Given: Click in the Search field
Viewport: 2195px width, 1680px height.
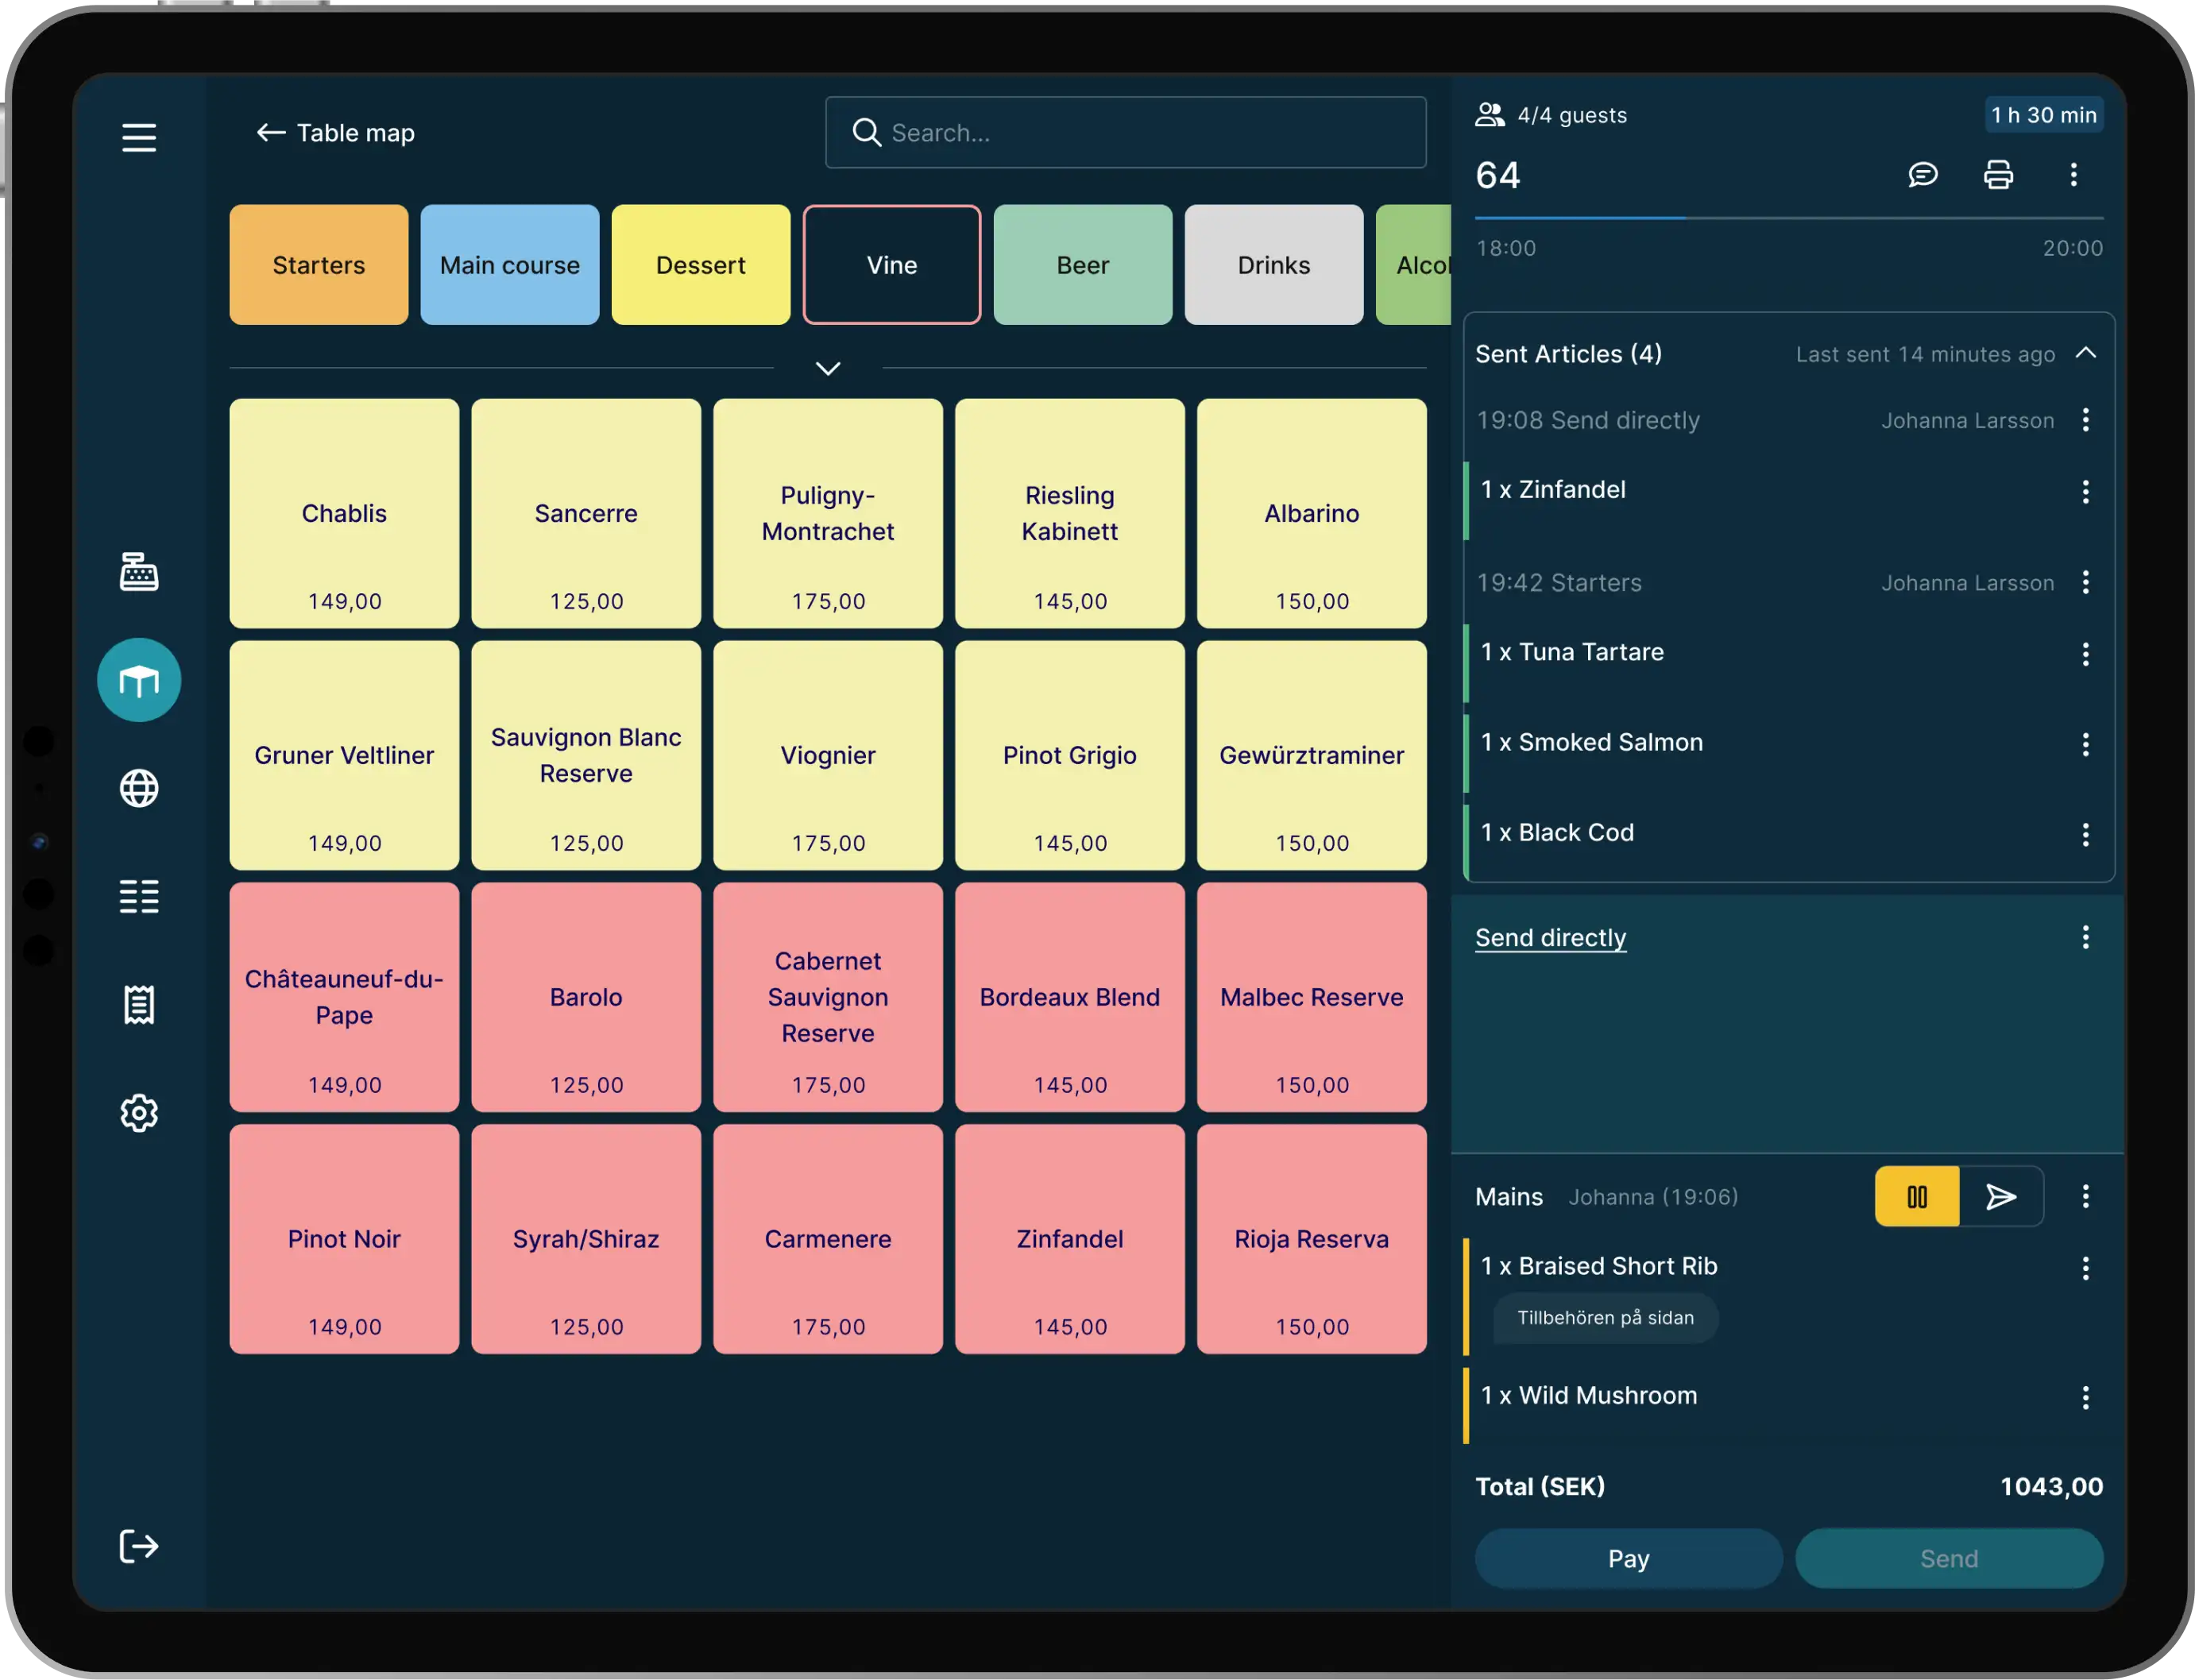Looking at the screenshot, I should click(1125, 132).
